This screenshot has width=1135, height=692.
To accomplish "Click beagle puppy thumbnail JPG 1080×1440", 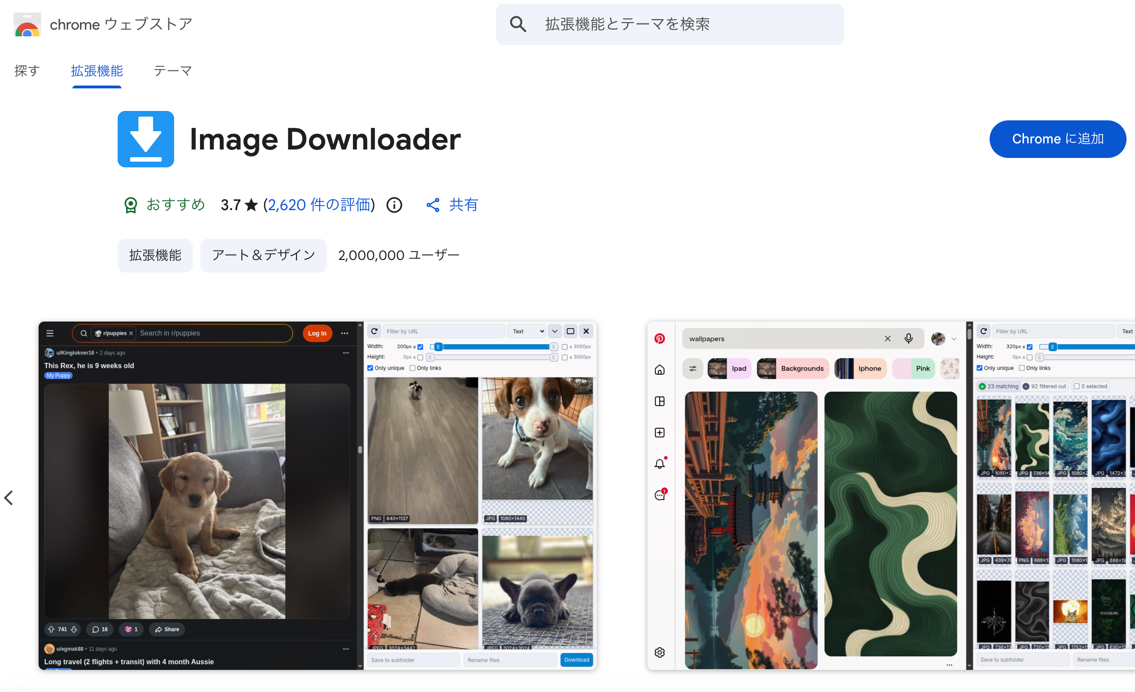I will [537, 450].
